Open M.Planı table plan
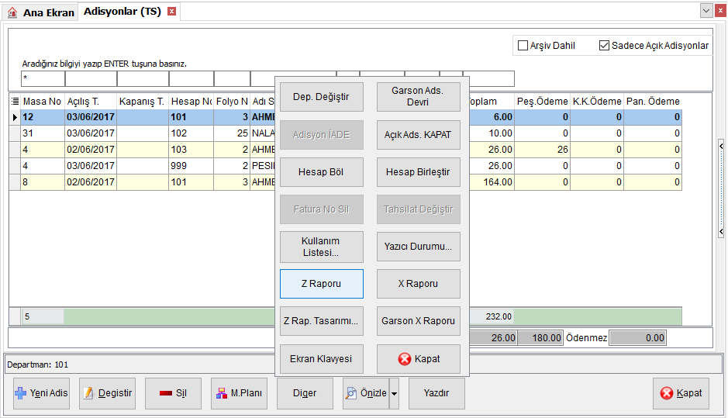 [239, 393]
